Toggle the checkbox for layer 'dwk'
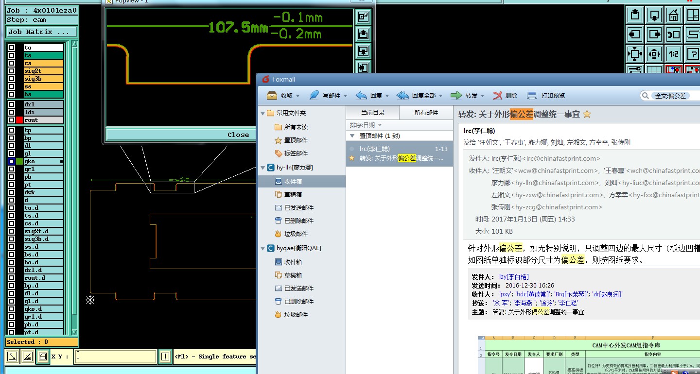This screenshot has height=374, width=700. tap(11, 192)
